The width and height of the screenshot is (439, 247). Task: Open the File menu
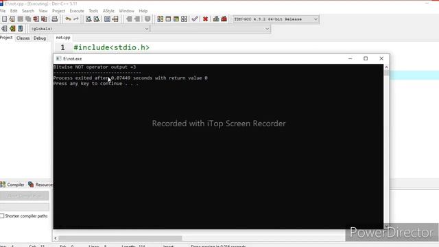3,11
